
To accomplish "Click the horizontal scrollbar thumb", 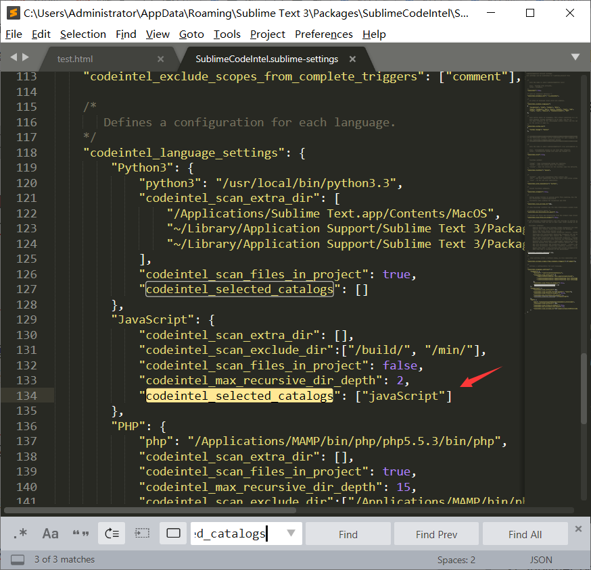I will 150,511.
